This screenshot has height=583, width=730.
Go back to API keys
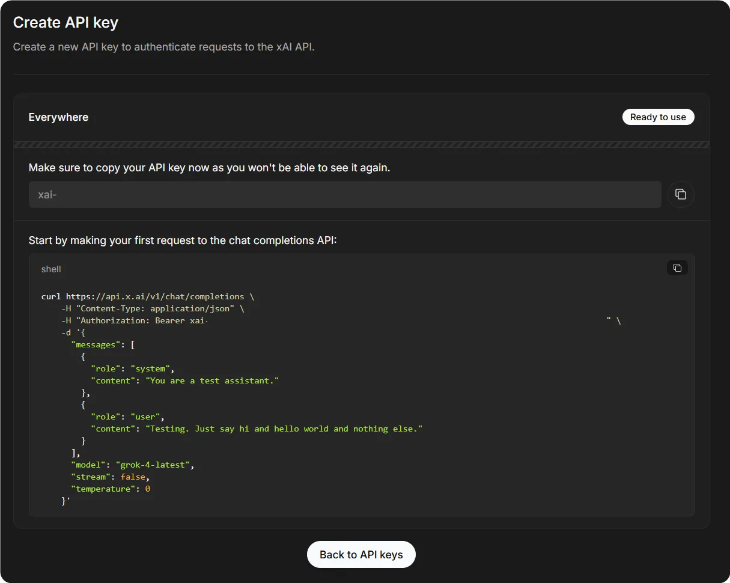(361, 554)
